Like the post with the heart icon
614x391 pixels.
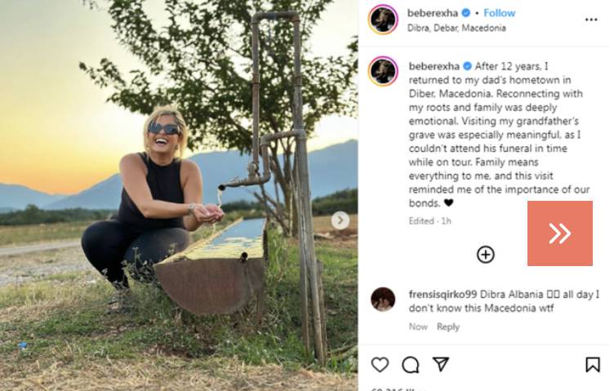pyautogui.click(x=380, y=365)
